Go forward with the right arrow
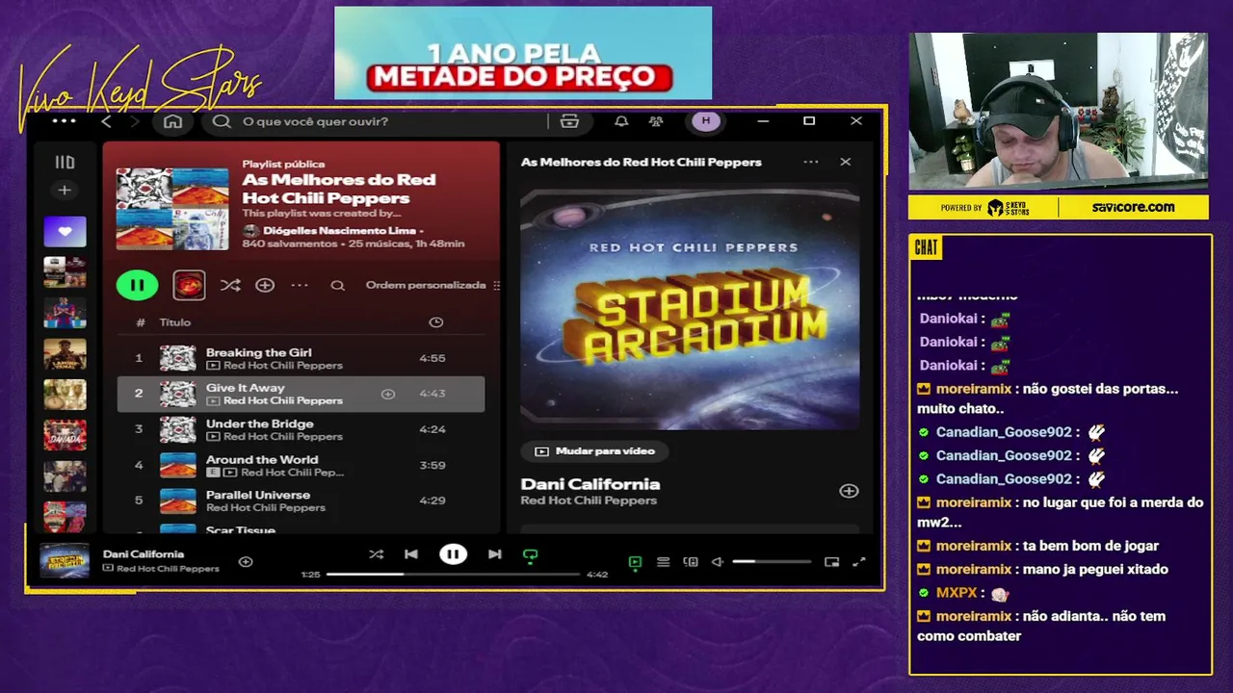 coord(135,121)
